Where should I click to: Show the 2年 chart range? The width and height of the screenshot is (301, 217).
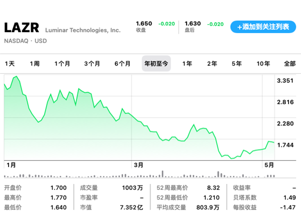pos(212,64)
